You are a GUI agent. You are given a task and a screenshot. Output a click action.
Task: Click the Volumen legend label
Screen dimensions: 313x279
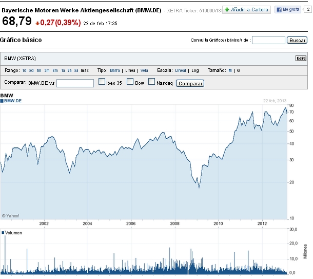(x=13, y=233)
